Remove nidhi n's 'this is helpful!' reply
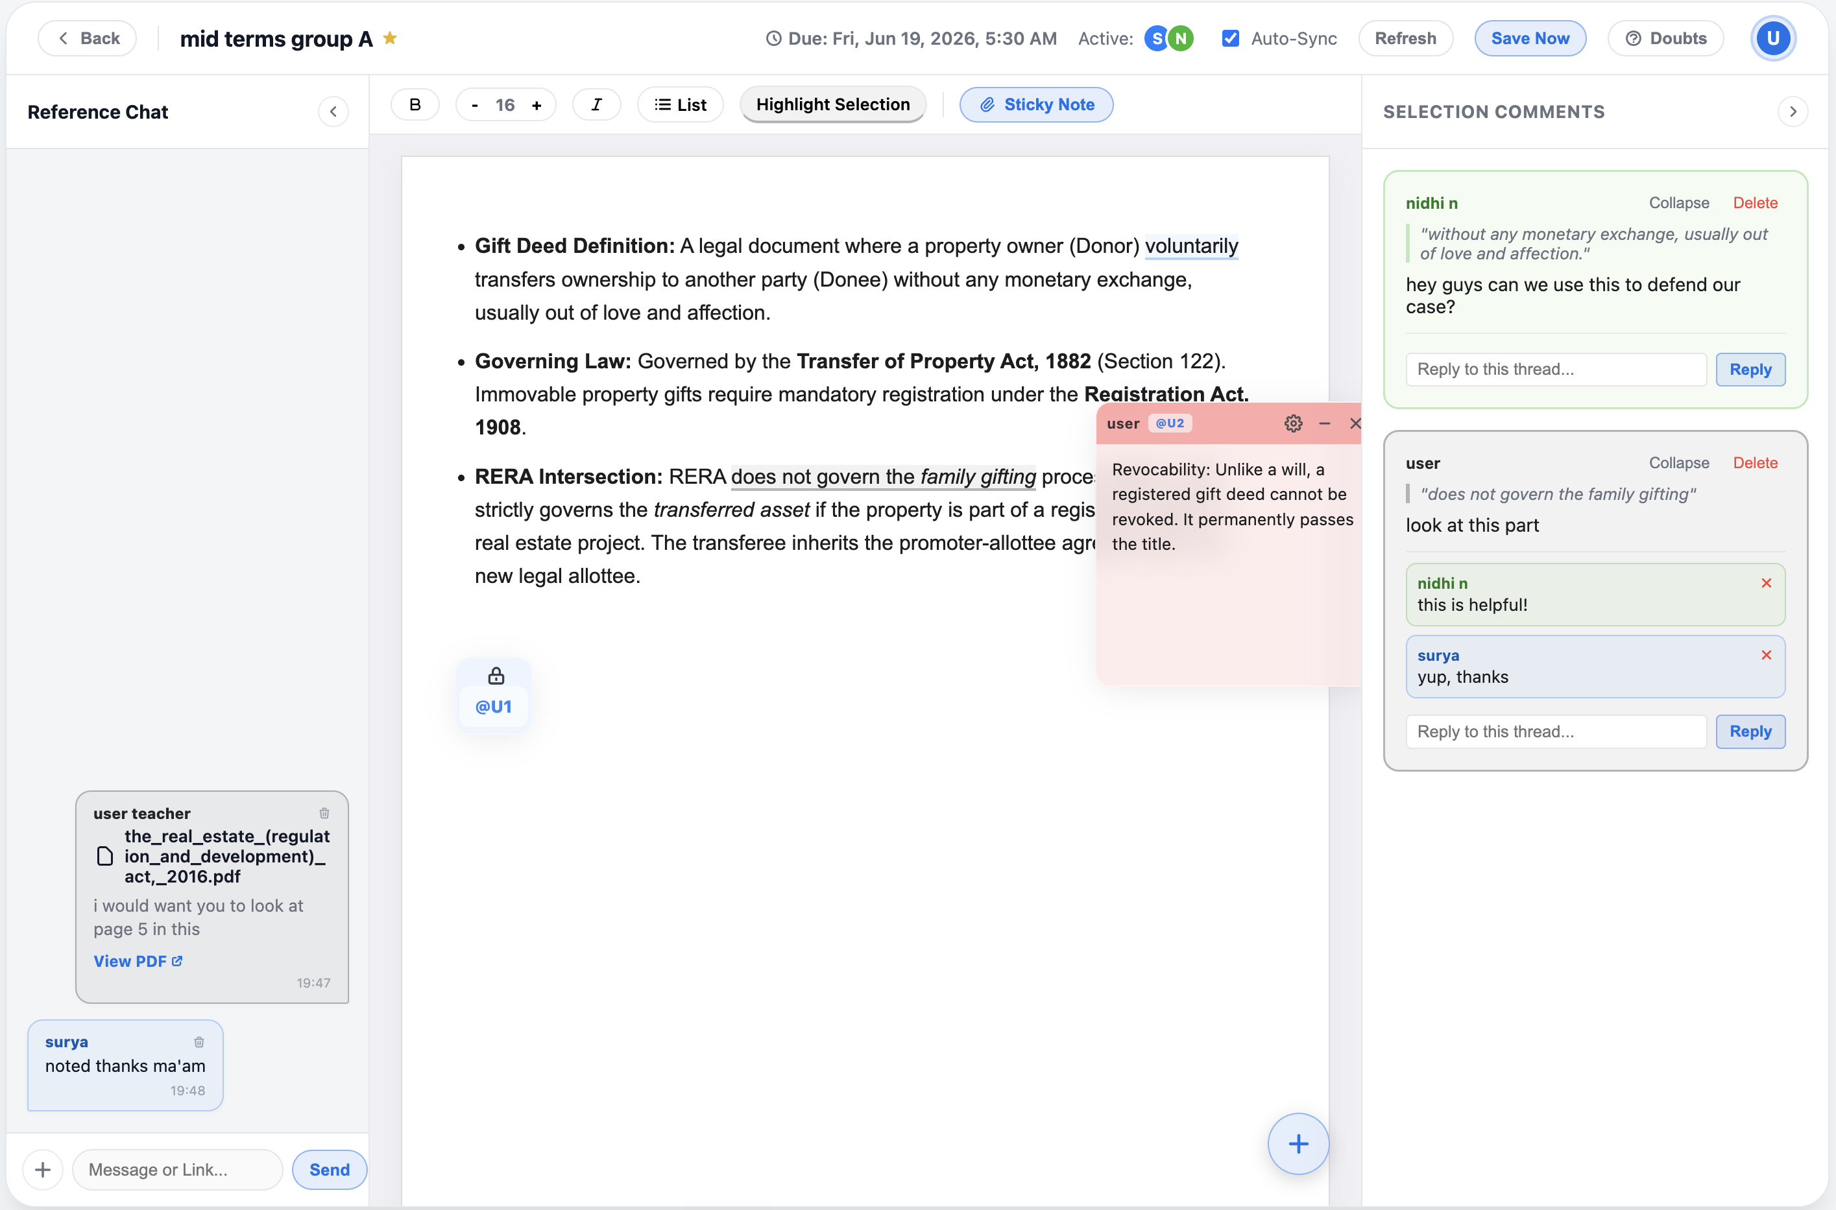Screen dimensions: 1836x1210 click(x=1766, y=584)
